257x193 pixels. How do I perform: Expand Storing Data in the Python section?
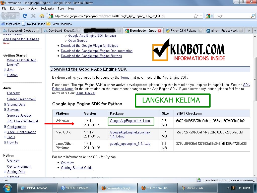(5, 172)
